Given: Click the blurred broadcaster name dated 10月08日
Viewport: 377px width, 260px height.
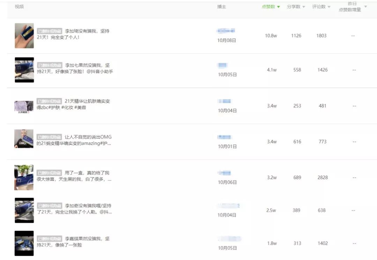Looking at the screenshot, I should (225, 30).
